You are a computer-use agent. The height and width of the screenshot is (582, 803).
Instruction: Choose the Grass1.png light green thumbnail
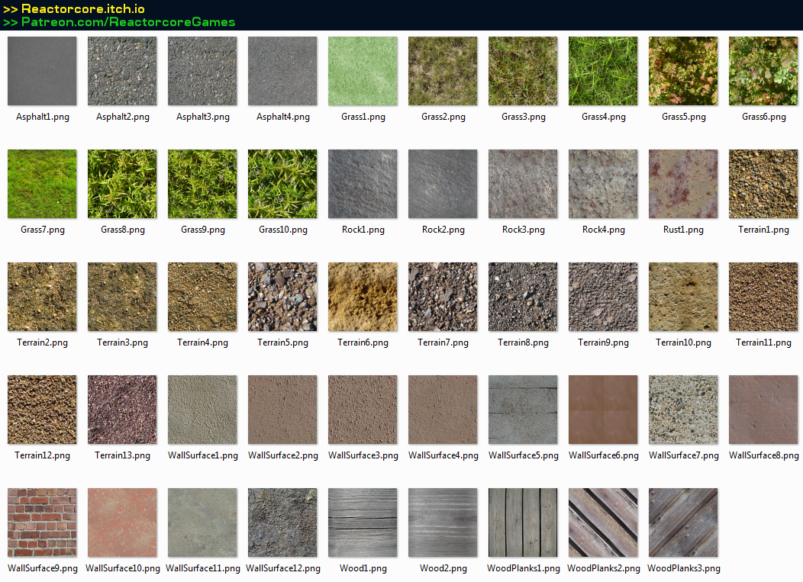tap(363, 71)
